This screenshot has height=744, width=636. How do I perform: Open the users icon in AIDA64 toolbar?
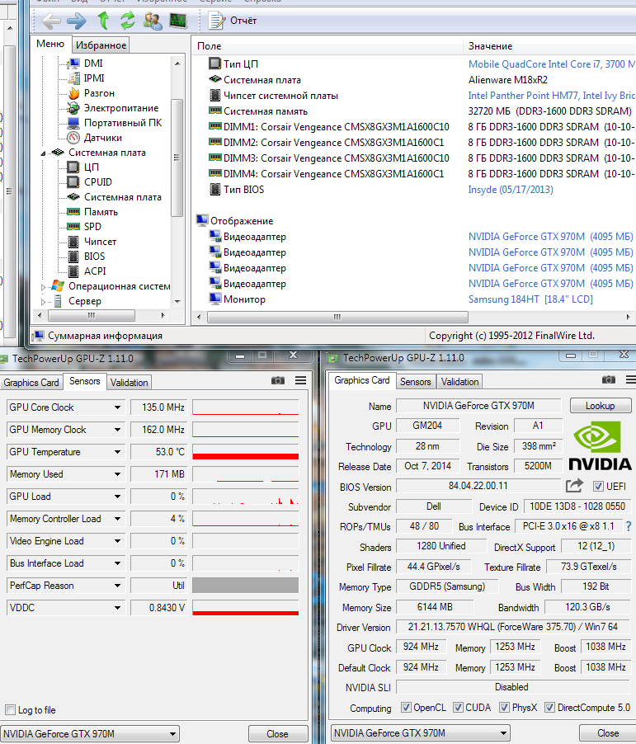coord(153,21)
